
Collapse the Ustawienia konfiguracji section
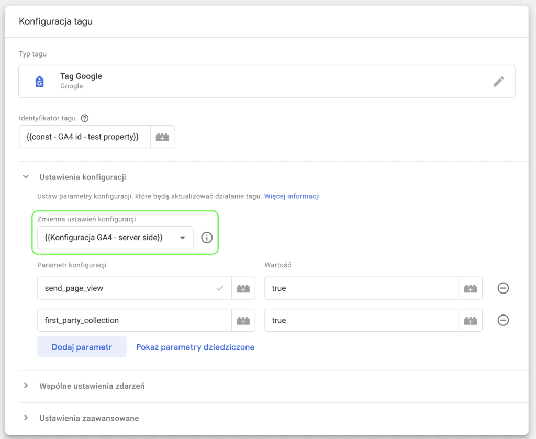click(26, 177)
